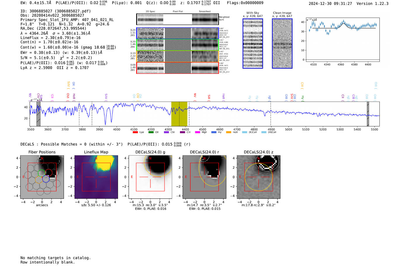Select the With Sky 2D image
409x278 pixels.
pyautogui.click(x=253, y=43)
